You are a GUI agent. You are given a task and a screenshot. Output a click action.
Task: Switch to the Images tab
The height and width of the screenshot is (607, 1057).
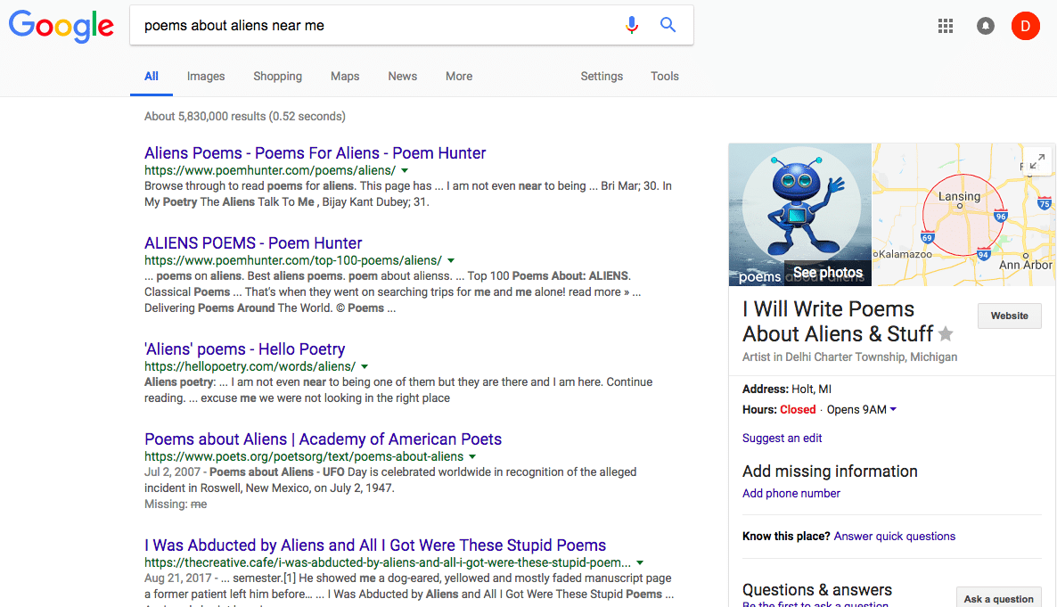[x=206, y=77]
